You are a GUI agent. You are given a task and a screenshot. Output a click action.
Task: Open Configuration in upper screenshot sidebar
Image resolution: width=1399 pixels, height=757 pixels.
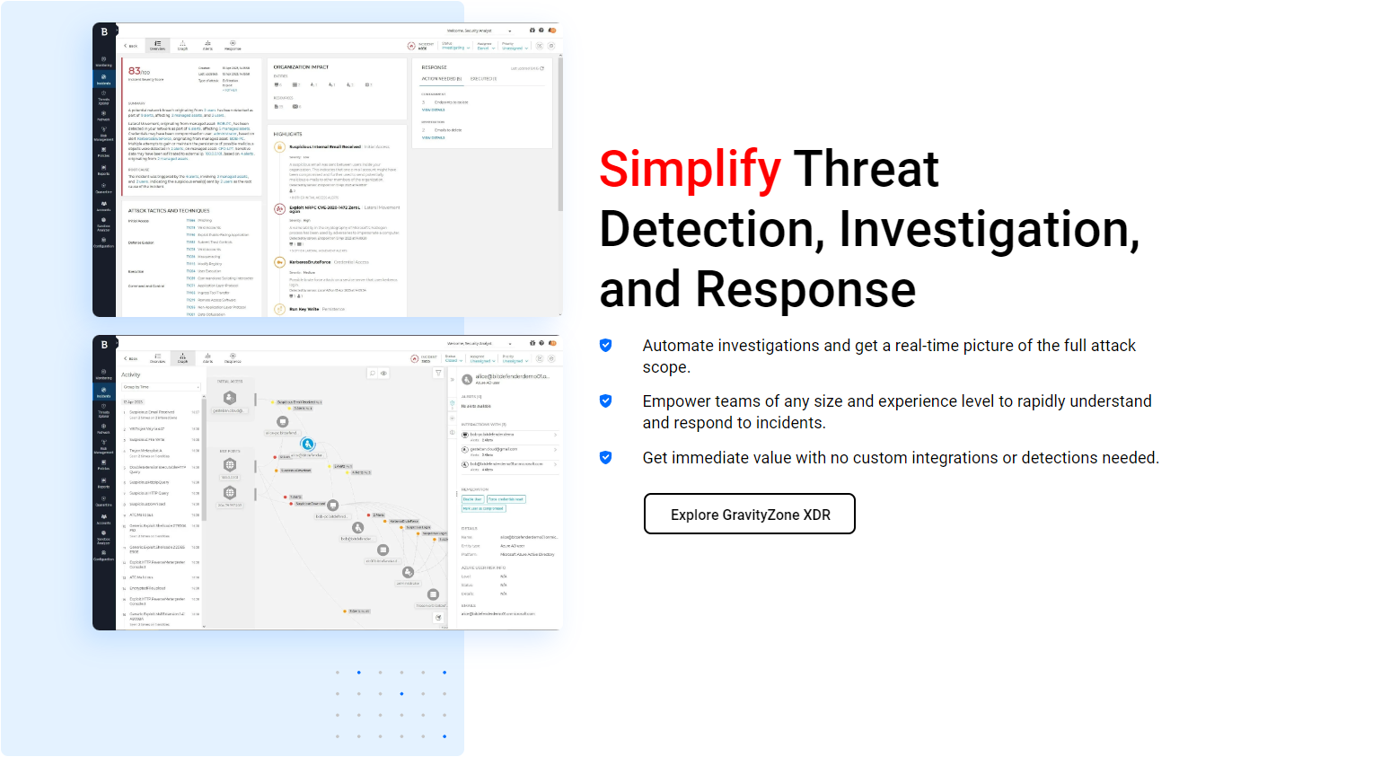click(x=104, y=242)
